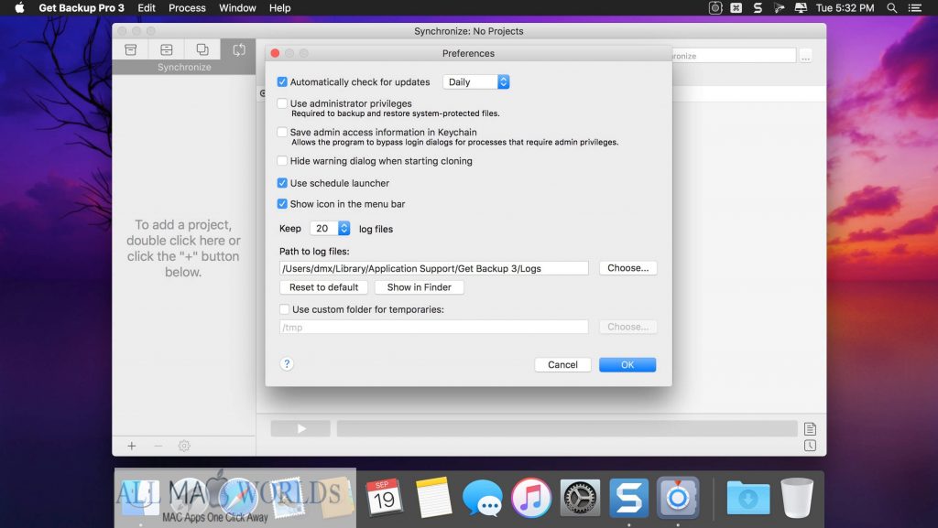This screenshot has width=938, height=528.
Task: Toggle Show icon in the menu bar
Action: coord(282,204)
